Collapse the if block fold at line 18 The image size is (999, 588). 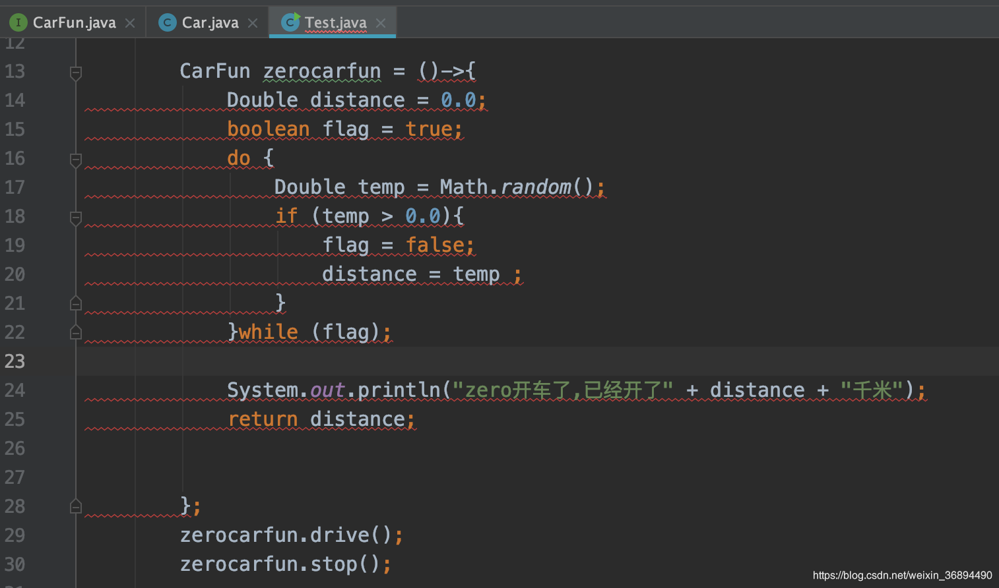tap(76, 218)
